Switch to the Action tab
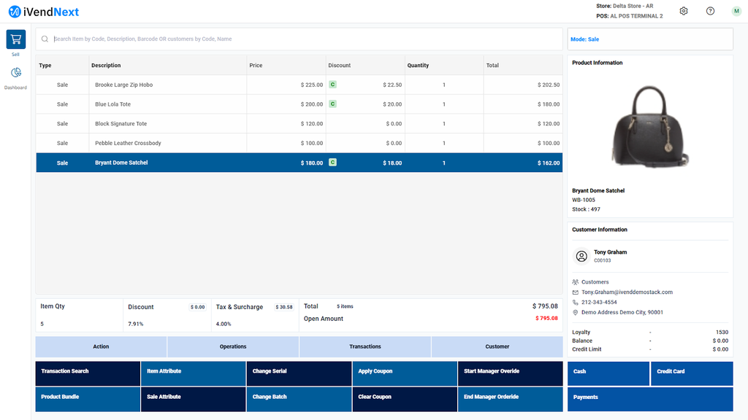 coord(101,346)
